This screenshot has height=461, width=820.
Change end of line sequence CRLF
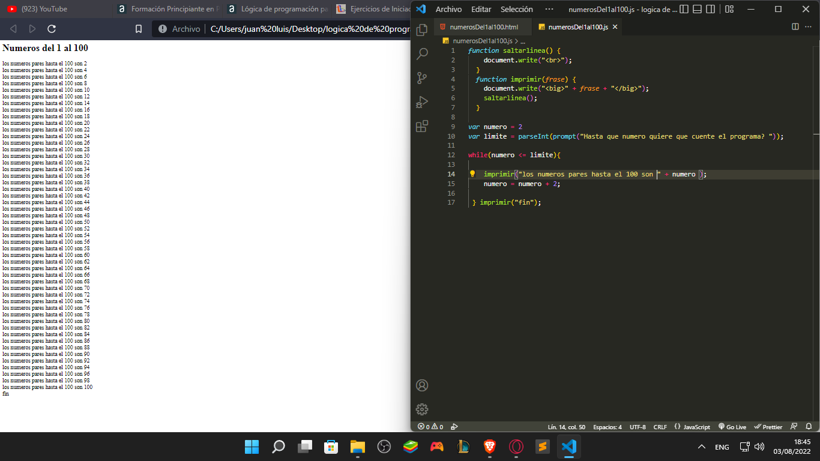660,427
